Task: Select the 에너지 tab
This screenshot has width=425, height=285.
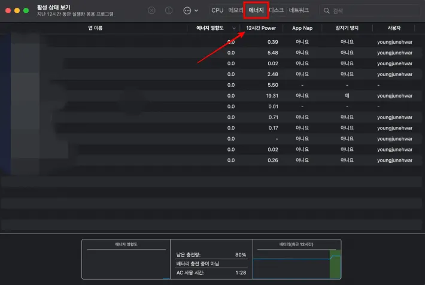Action: click(x=256, y=10)
